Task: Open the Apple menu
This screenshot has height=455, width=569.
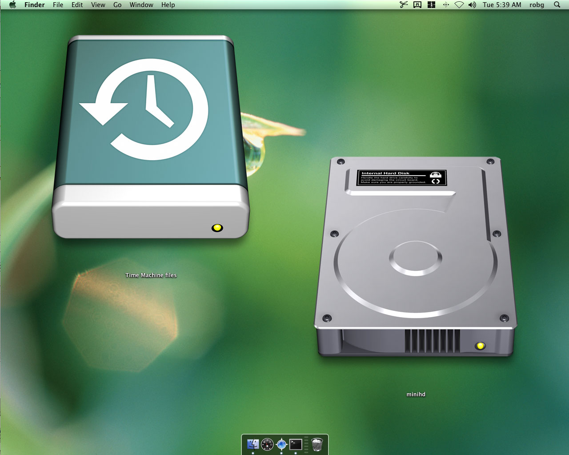Action: (x=12, y=5)
